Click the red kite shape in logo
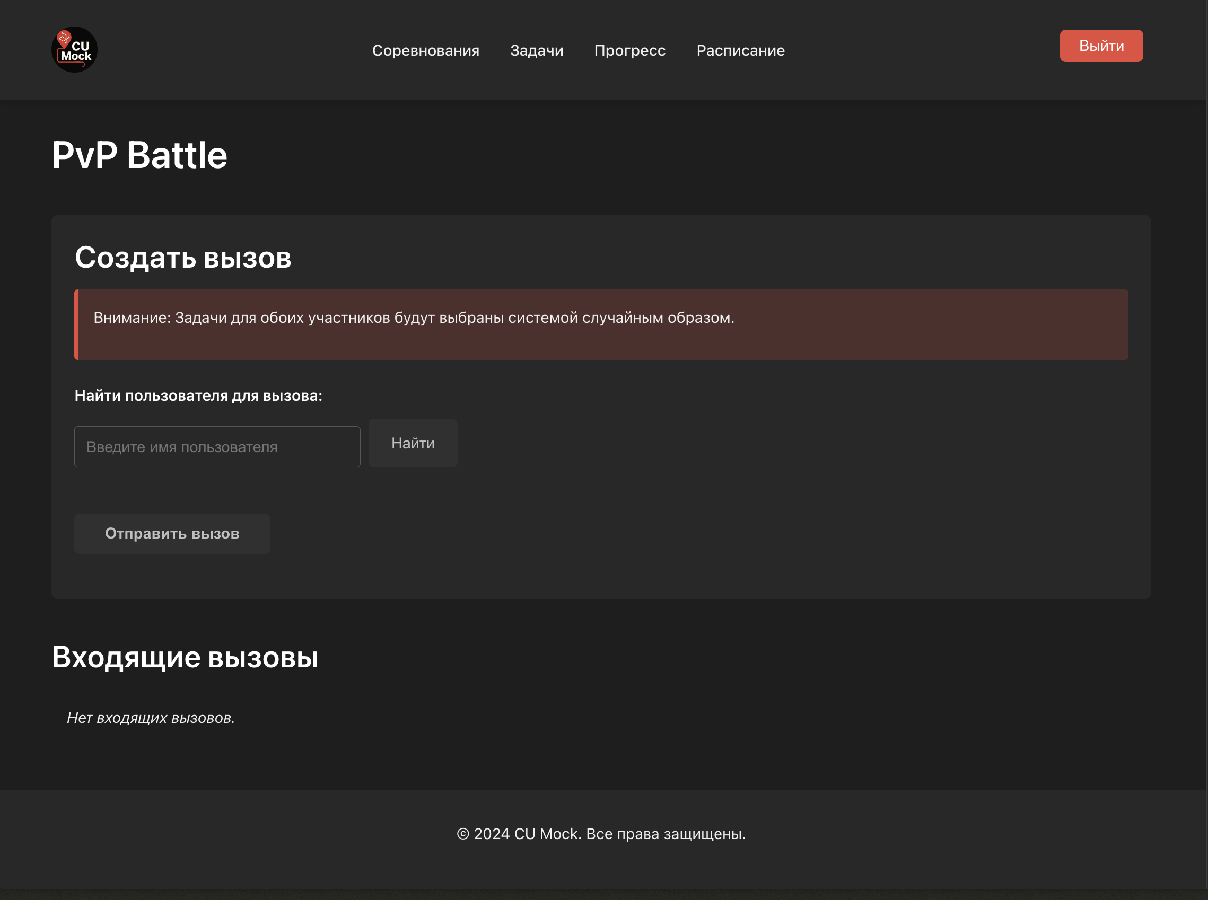1208x900 pixels. coord(64,38)
